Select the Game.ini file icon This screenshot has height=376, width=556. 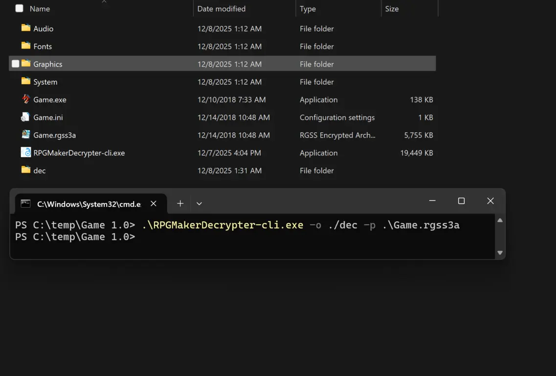[x=26, y=117]
